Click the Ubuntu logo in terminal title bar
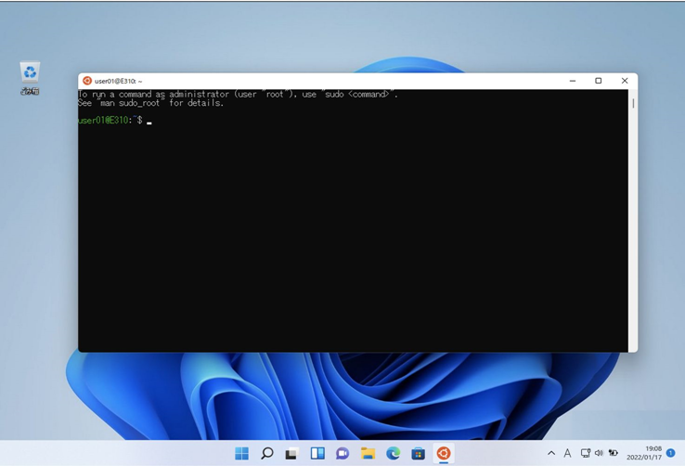Screen dimensions: 685x466 [x=87, y=81]
